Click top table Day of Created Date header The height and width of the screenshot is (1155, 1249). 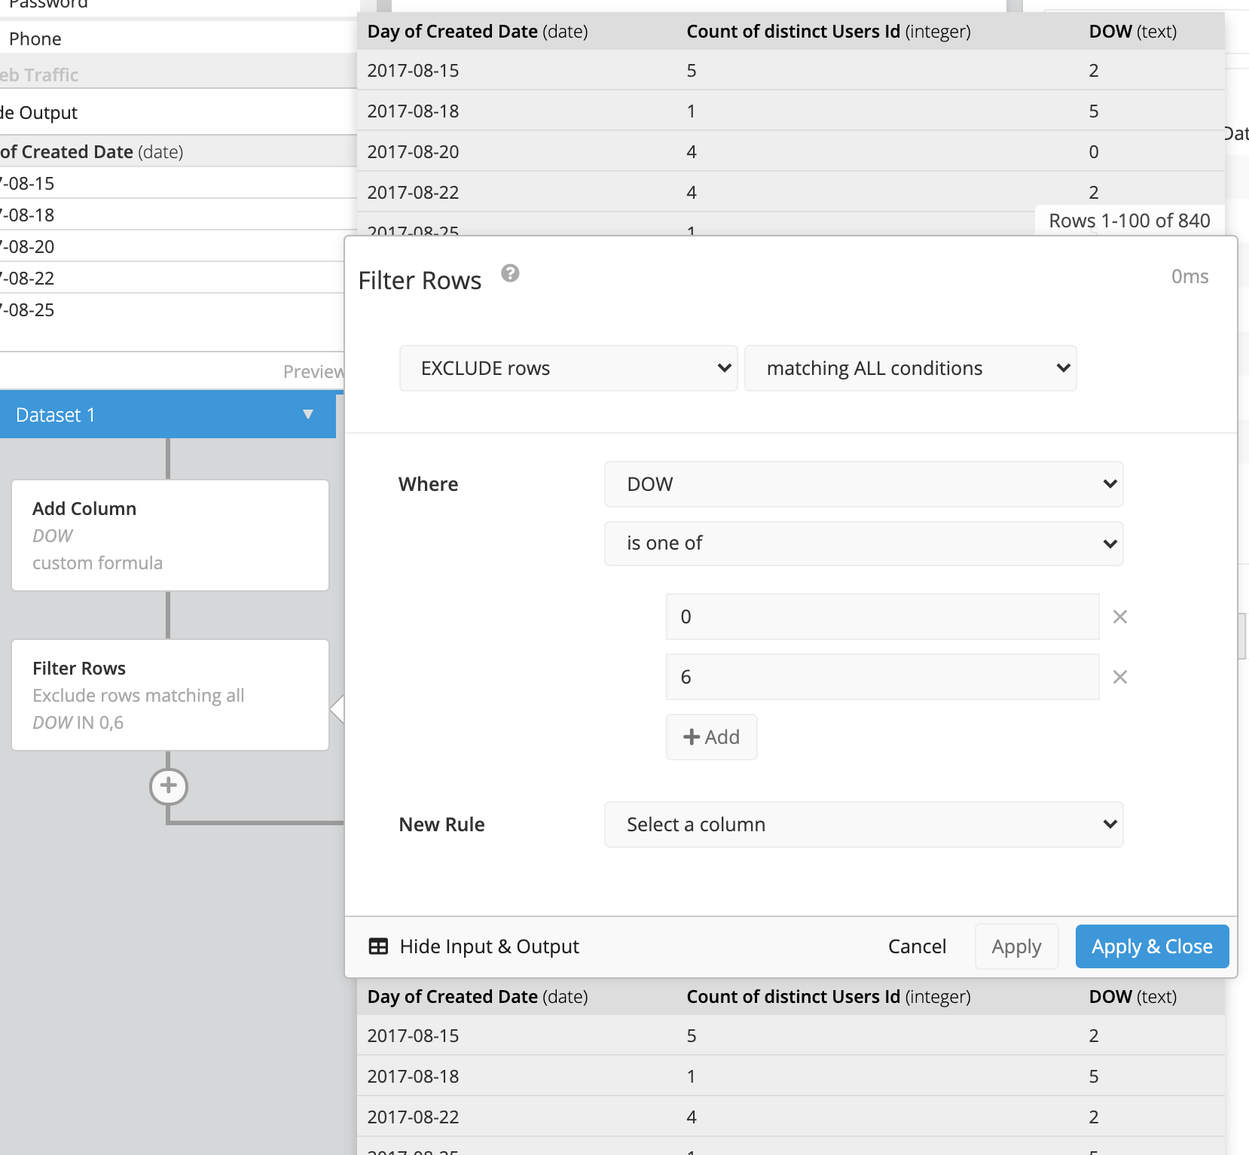(x=478, y=32)
